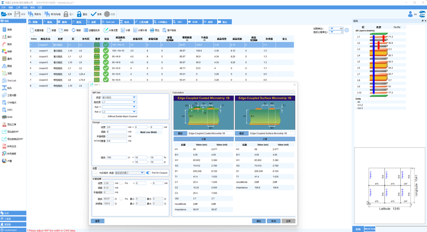This screenshot has width=427, height=232.
Task: Click the blue through-drill bar in stackup
Action: [x=374, y=65]
